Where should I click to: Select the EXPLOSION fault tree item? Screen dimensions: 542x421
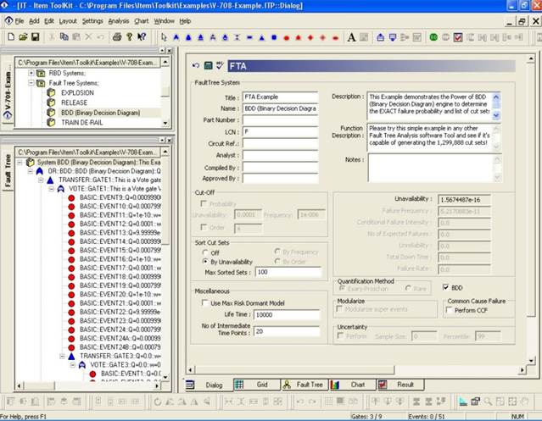(x=77, y=92)
